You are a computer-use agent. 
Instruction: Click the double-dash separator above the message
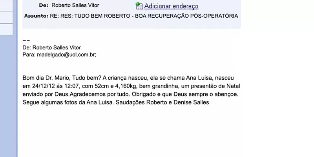[x=26, y=40]
